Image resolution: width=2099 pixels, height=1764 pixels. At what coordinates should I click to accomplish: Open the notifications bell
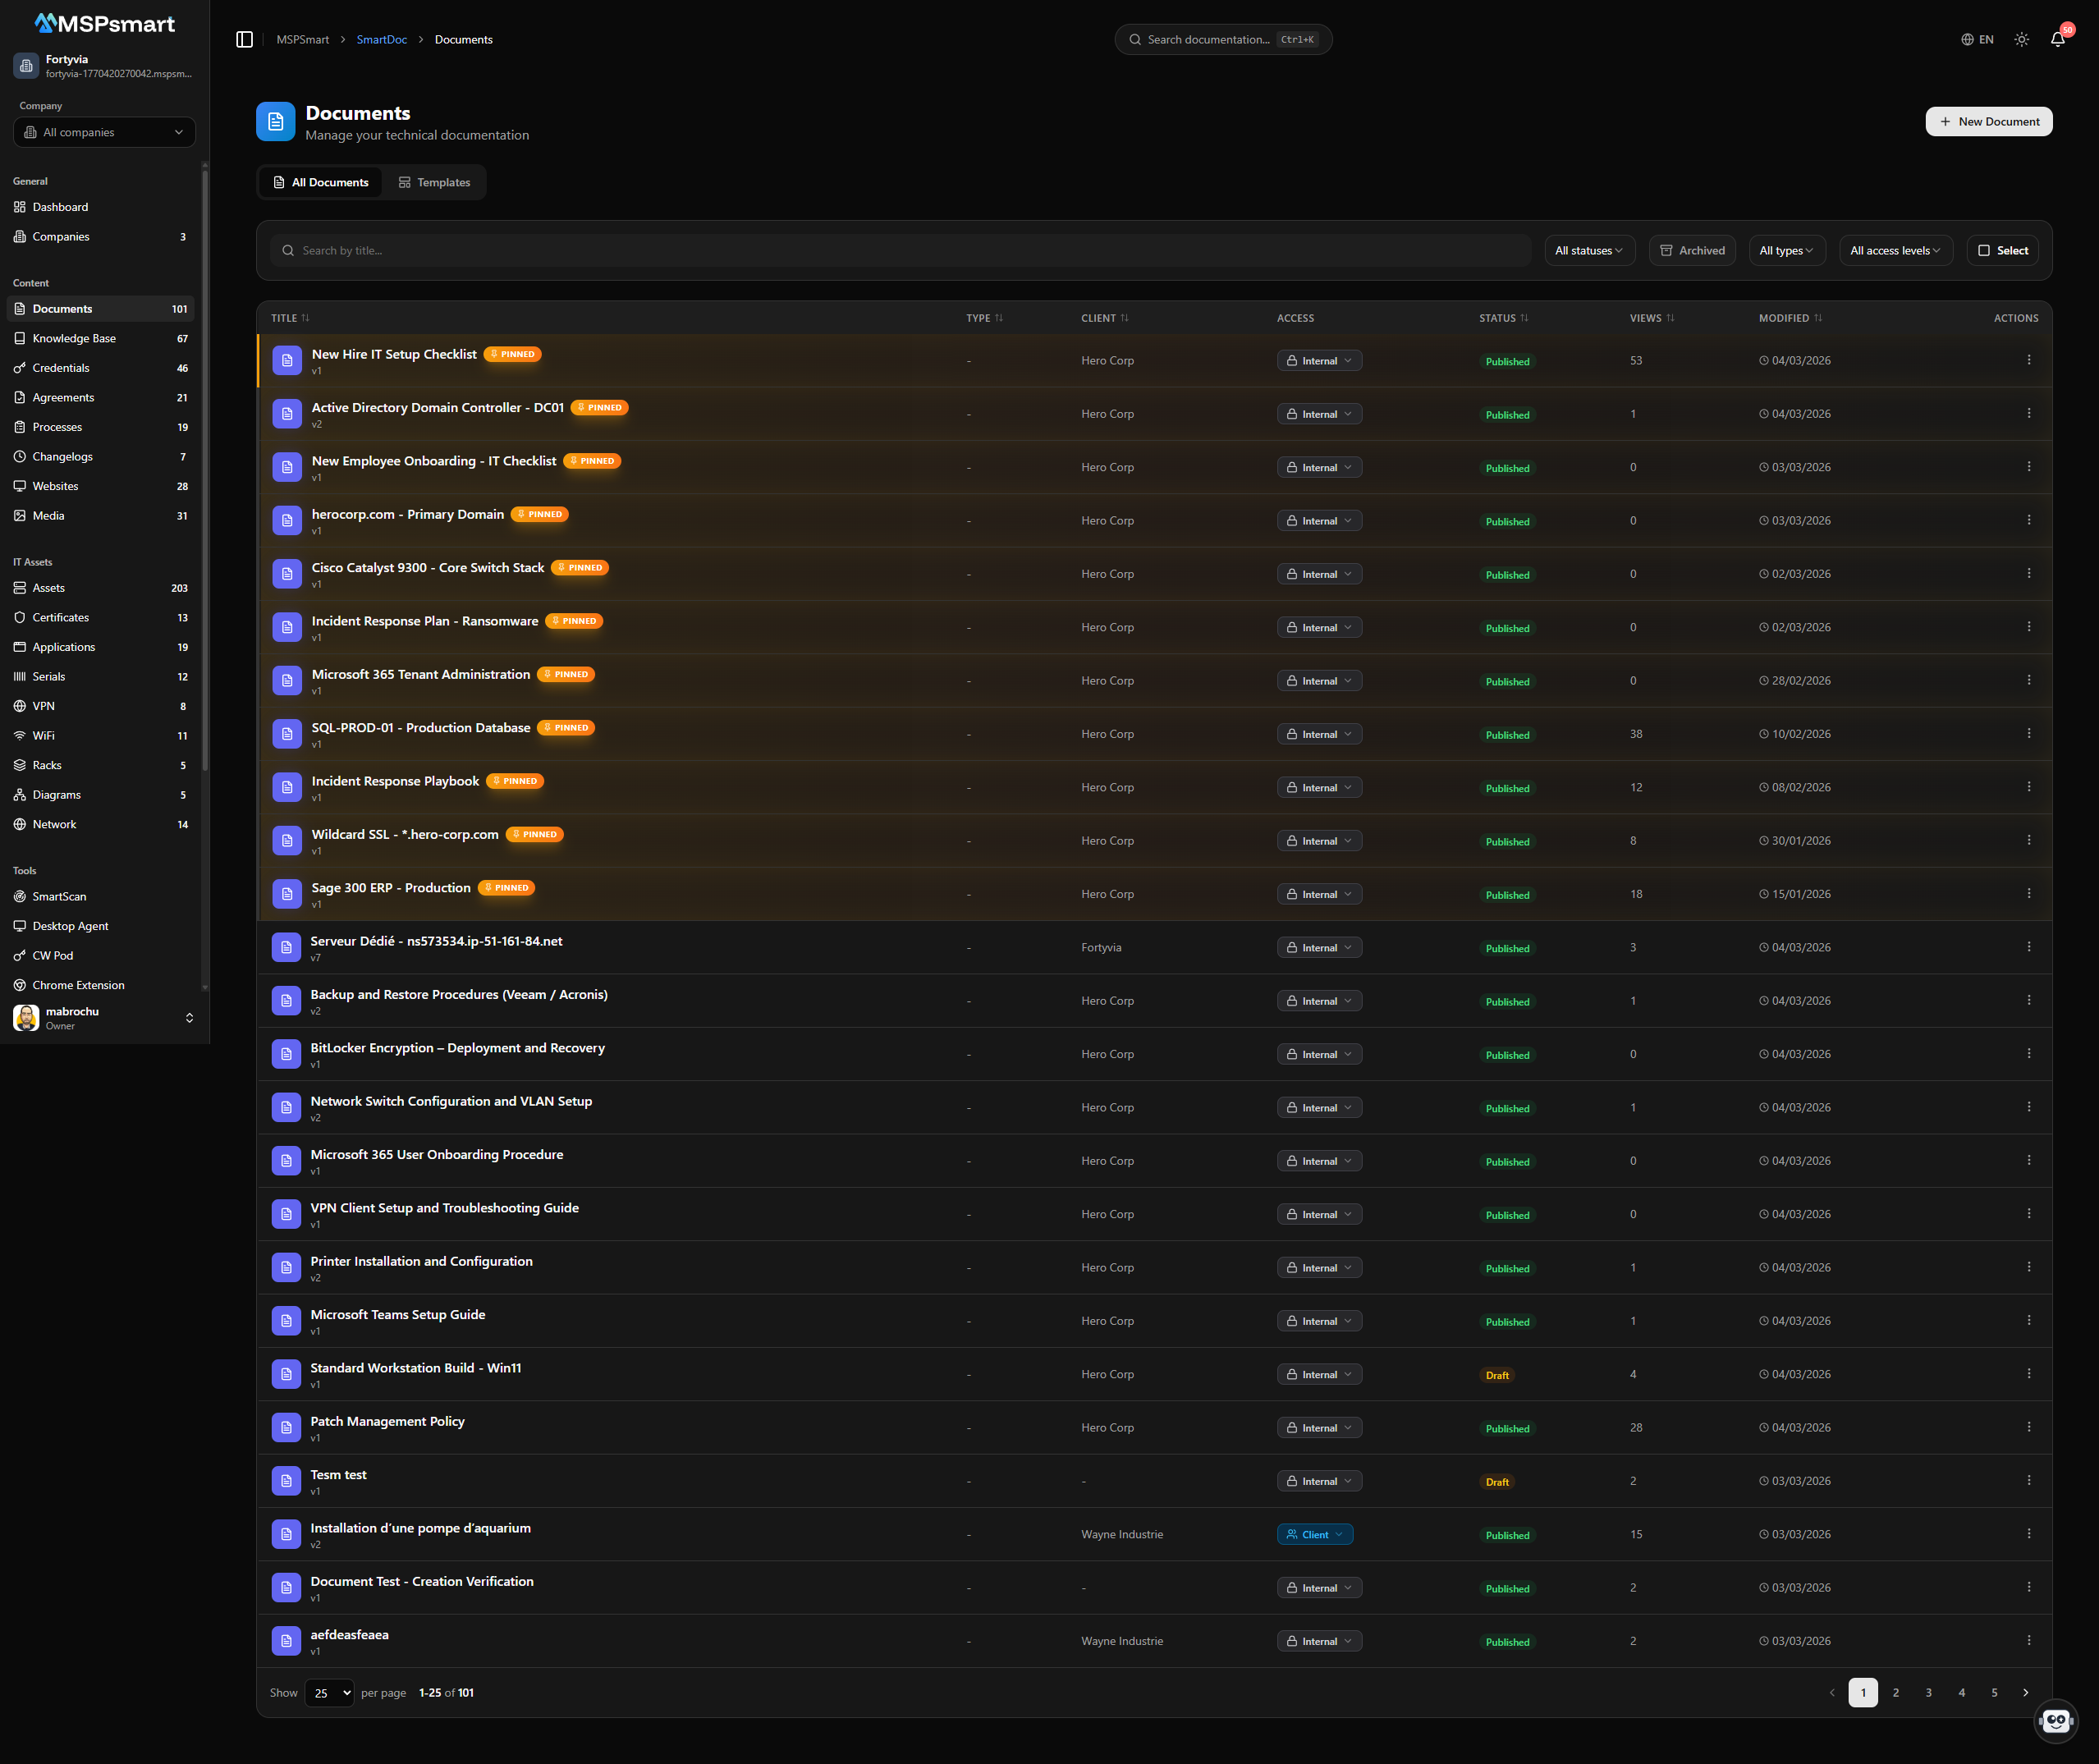pyautogui.click(x=2057, y=40)
